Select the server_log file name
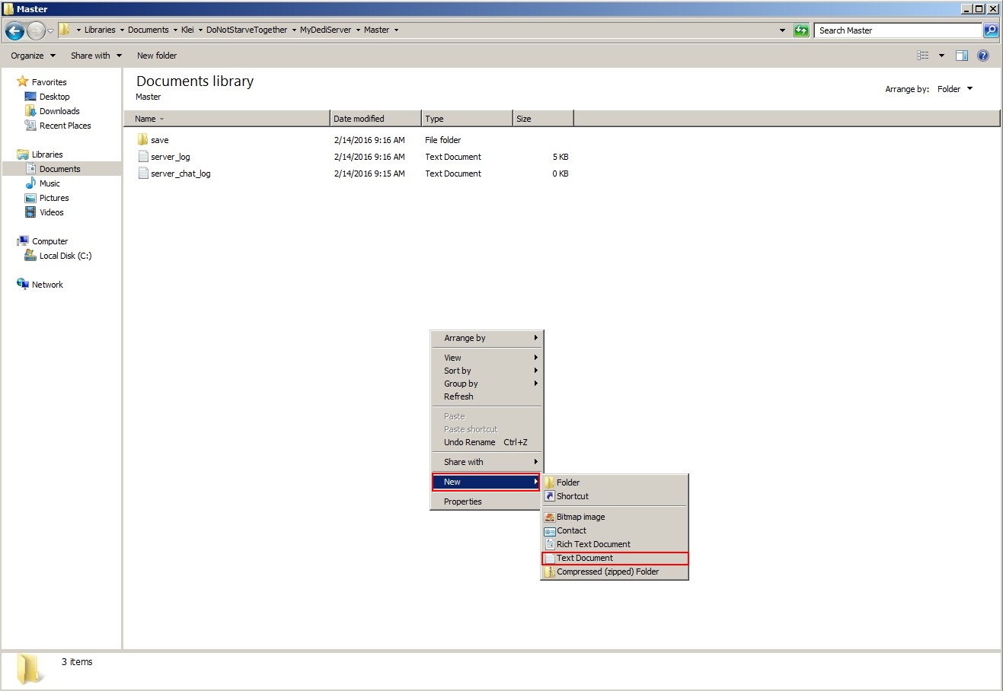Viewport: 1003px width, 691px height. coord(171,157)
